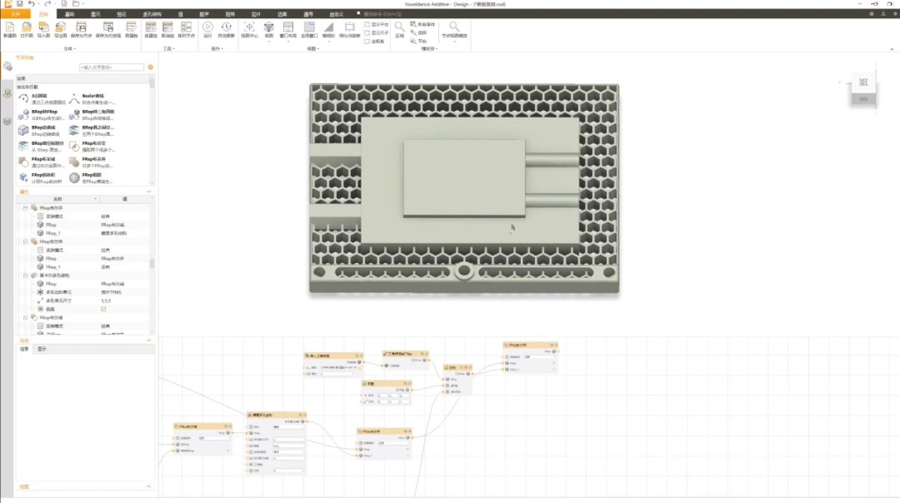
Task: Click node search text field
Action: coord(112,67)
